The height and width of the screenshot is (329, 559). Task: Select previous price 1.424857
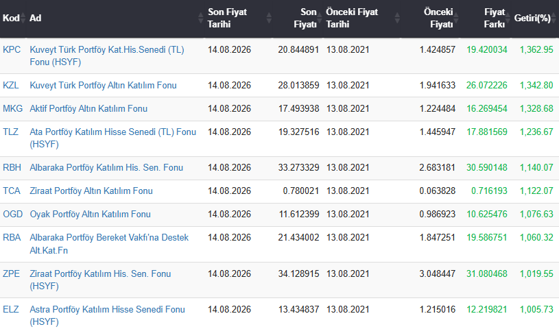(x=438, y=49)
